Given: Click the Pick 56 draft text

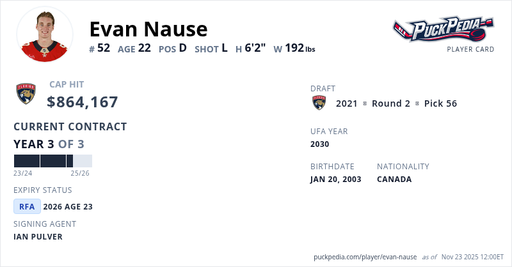Looking at the screenshot, I should coord(440,103).
